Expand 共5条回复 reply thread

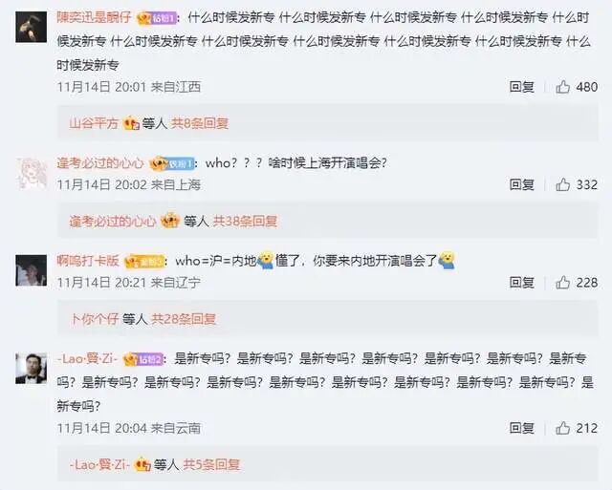tap(211, 464)
